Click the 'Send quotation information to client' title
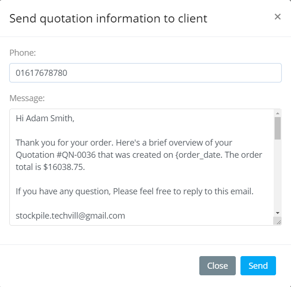Viewport: 291px width, 287px height. tap(108, 19)
